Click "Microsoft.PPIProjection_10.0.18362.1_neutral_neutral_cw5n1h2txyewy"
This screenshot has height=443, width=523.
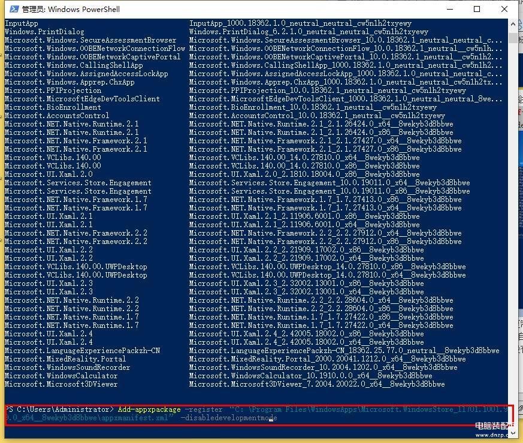click(328, 90)
